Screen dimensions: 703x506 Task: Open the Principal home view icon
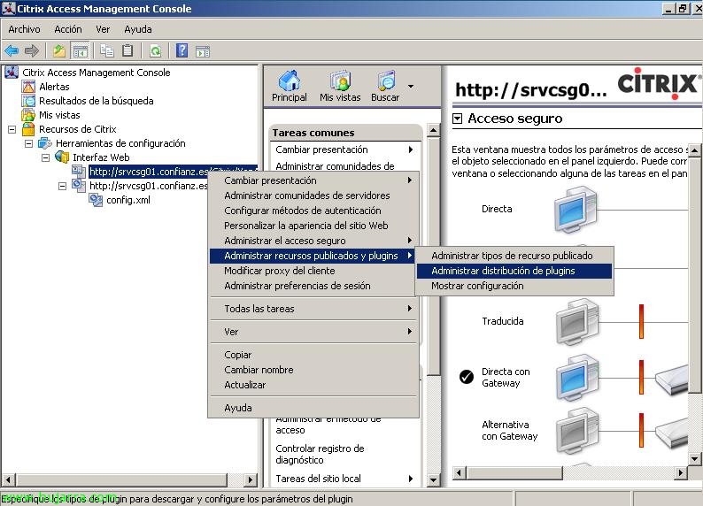290,86
